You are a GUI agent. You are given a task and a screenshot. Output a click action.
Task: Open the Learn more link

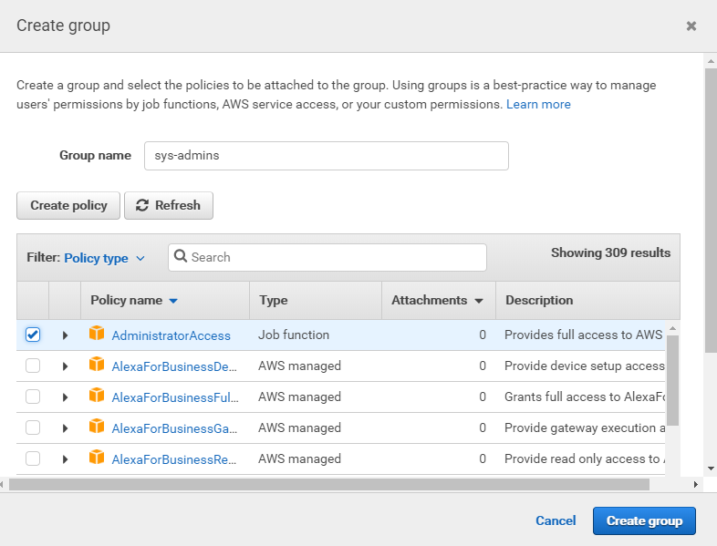tap(538, 104)
